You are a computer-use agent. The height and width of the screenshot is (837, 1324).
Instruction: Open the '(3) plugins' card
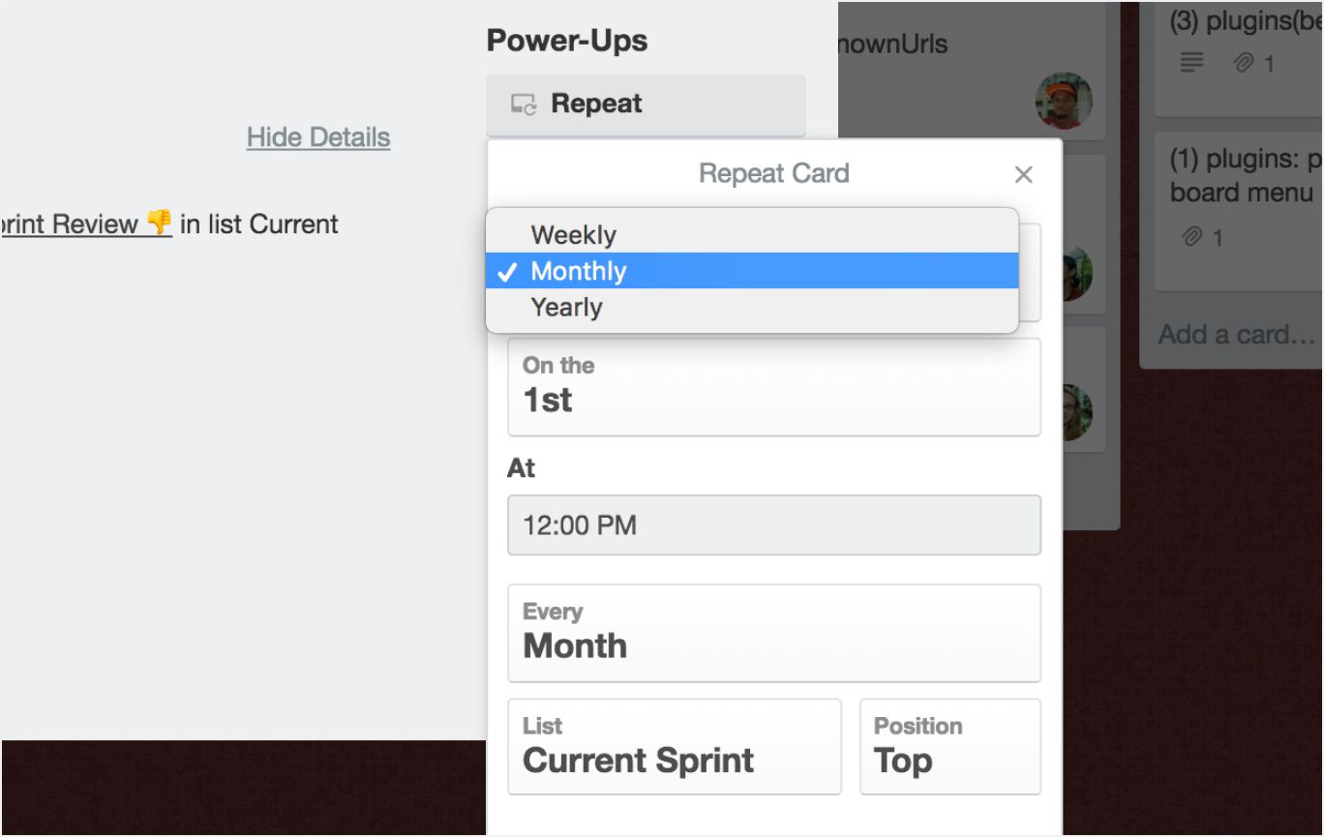(x=1244, y=21)
